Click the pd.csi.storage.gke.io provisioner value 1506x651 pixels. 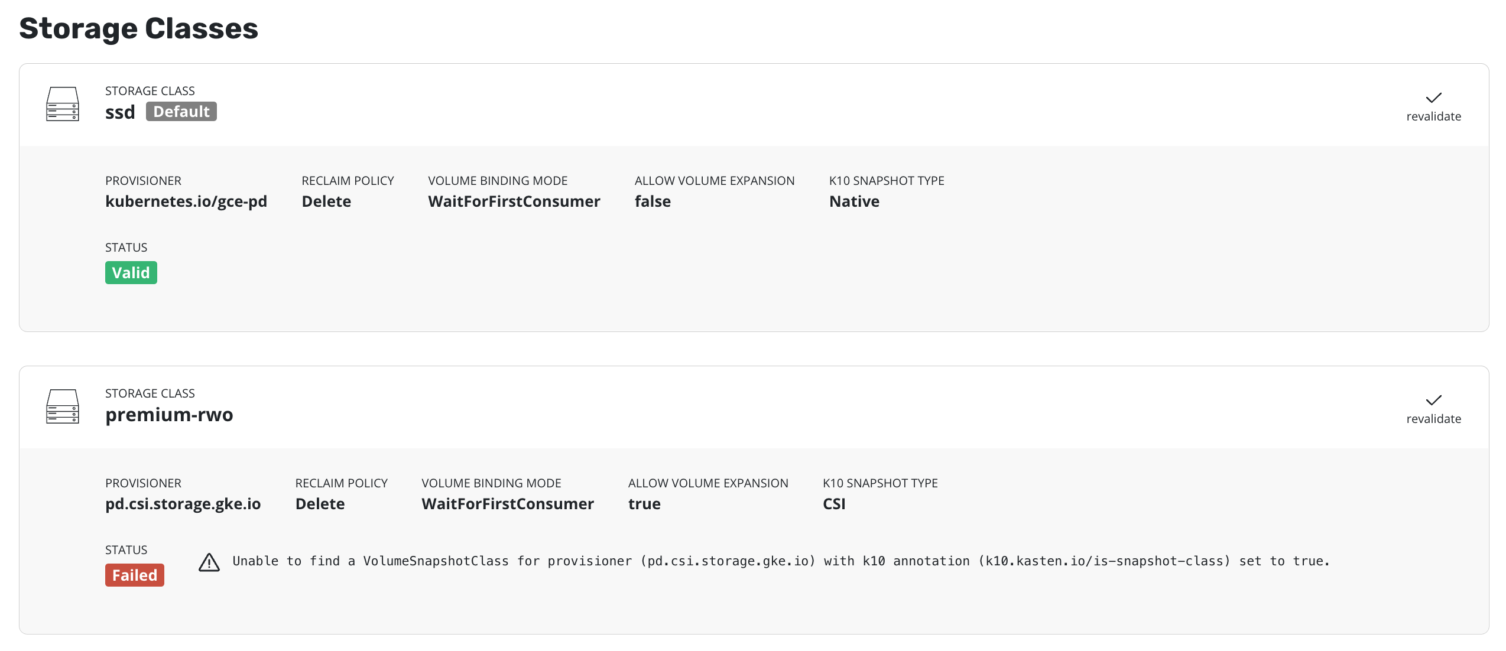pyautogui.click(x=183, y=504)
